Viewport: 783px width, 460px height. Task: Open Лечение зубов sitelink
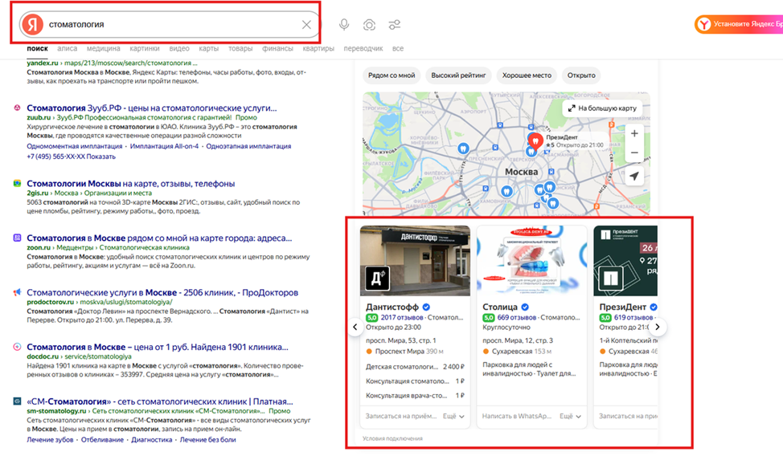50,440
